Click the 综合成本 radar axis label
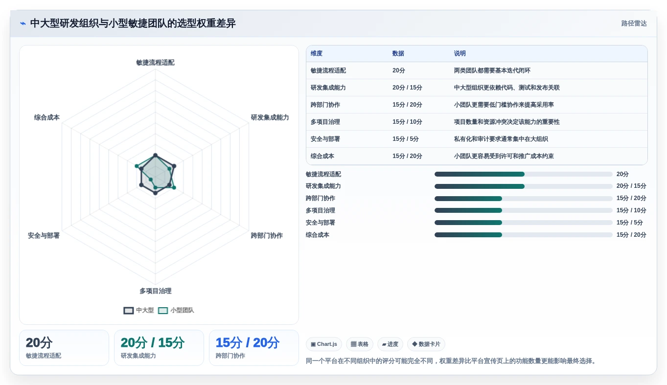Viewport: 667px width, 385px height. pyautogui.click(x=47, y=117)
